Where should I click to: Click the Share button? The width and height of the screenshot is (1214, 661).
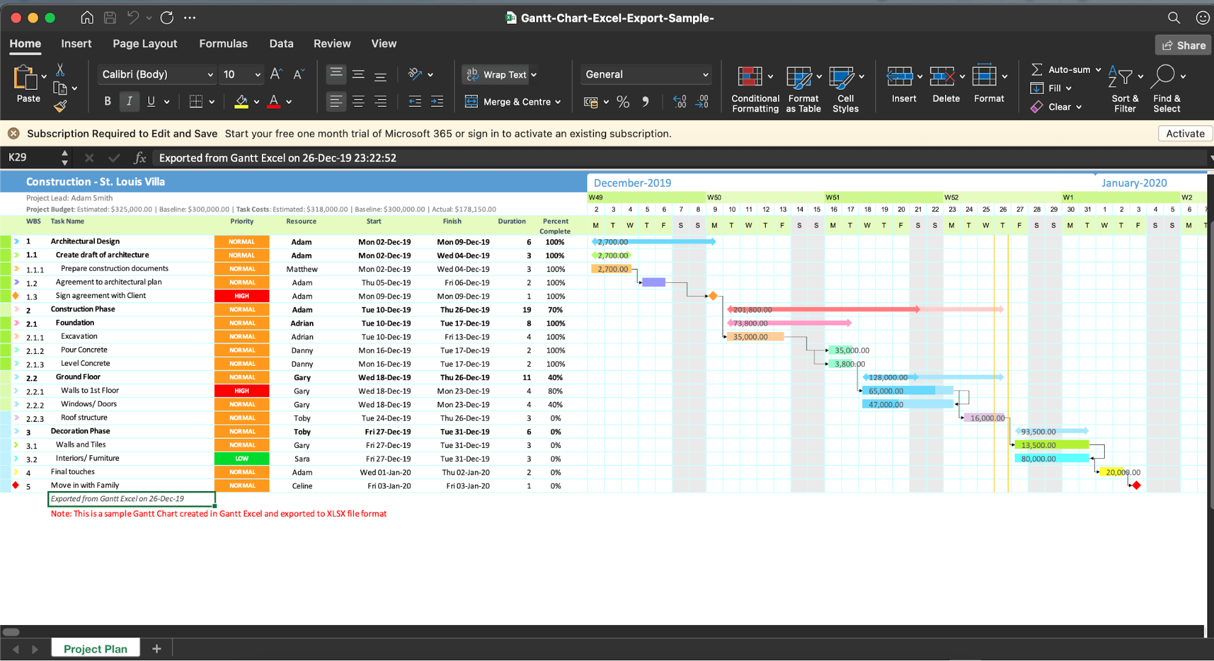tap(1183, 45)
